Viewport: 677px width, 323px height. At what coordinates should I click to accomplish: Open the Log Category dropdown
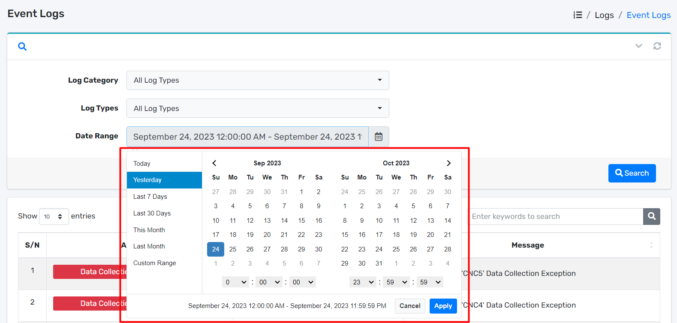257,80
